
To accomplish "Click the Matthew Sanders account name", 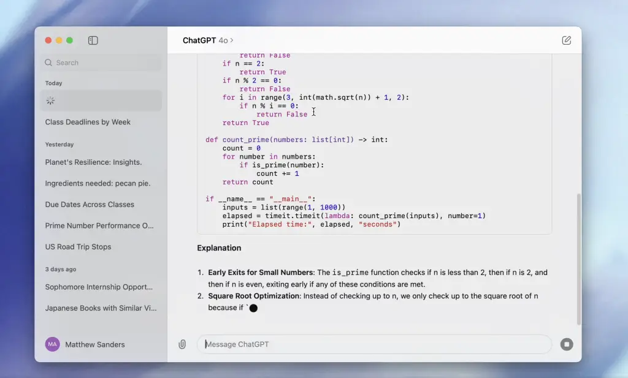I will 95,344.
